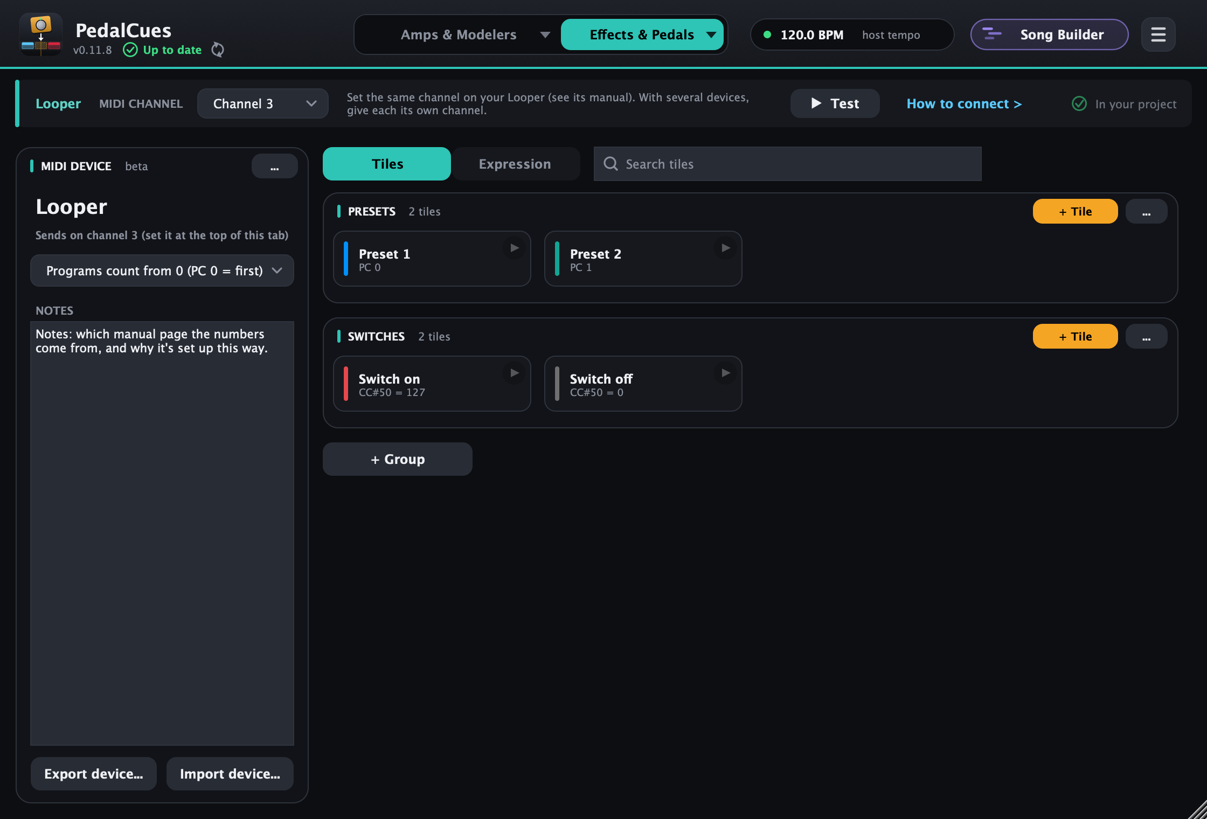
Task: Click the Test button
Action: coord(835,103)
